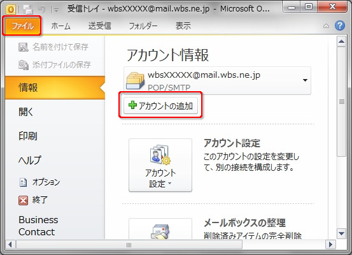Minimize the ribbon with the caret arrow

(x=326, y=26)
